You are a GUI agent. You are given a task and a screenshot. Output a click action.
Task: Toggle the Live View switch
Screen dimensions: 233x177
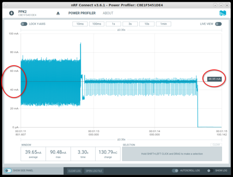pos(219,24)
